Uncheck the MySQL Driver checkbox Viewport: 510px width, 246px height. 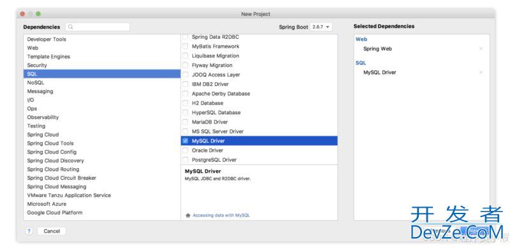point(185,141)
